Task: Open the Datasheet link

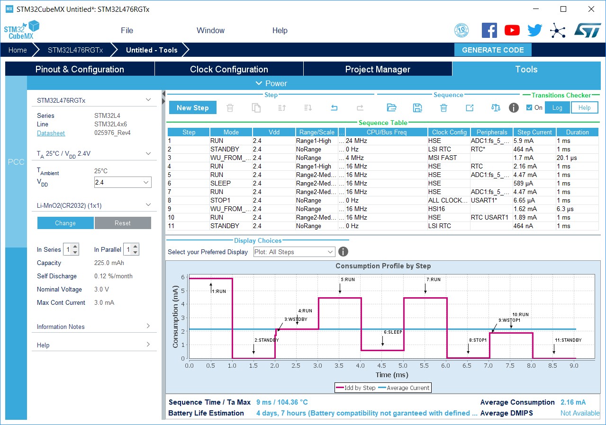Action: click(x=51, y=133)
